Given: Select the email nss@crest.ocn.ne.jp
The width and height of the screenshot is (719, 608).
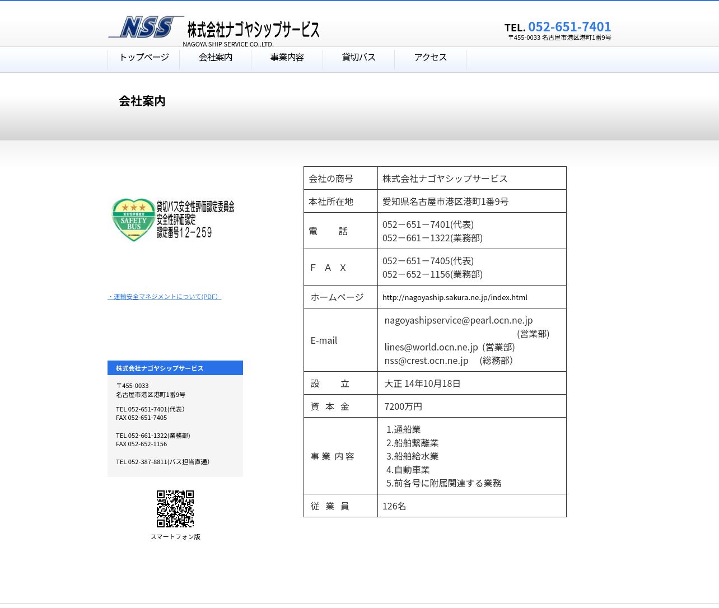Looking at the screenshot, I should click(x=426, y=361).
